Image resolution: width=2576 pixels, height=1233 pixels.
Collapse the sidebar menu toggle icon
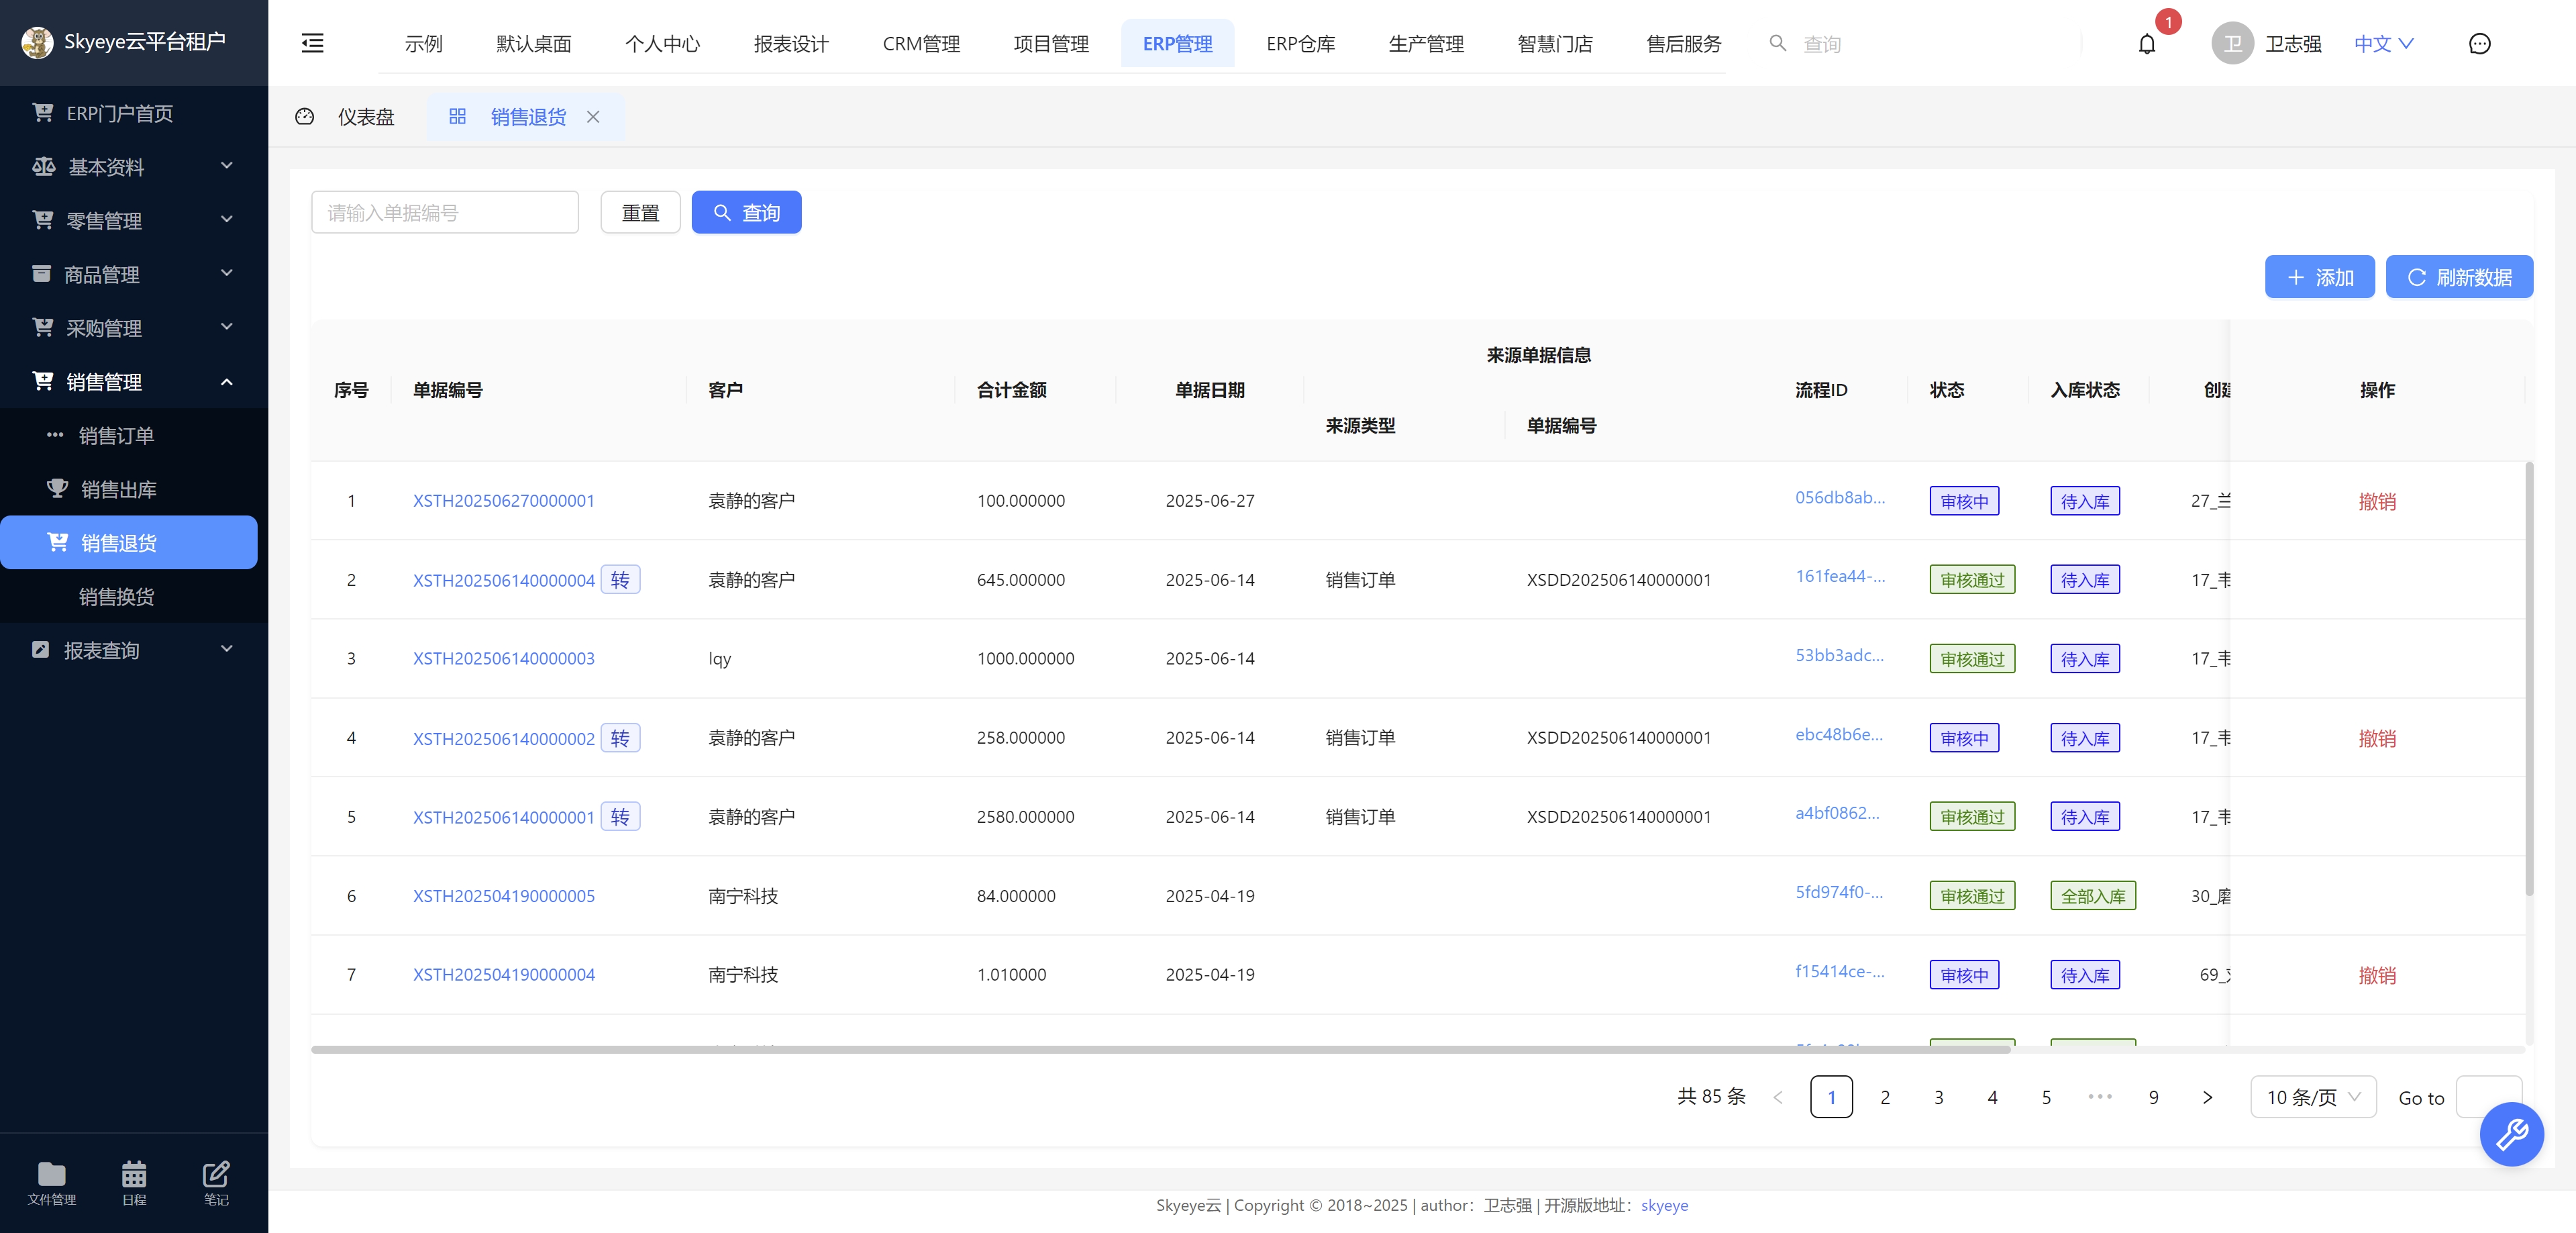312,43
